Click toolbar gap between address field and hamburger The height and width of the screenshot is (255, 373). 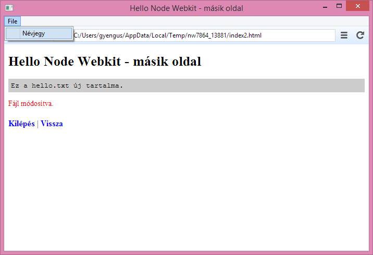(337, 35)
